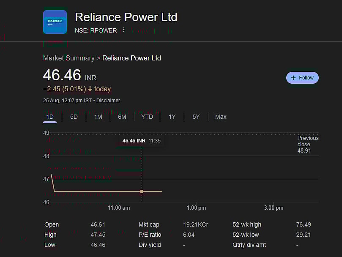342x257 pixels.
Task: Click the Qtrly div amt label
Action: tap(249, 245)
